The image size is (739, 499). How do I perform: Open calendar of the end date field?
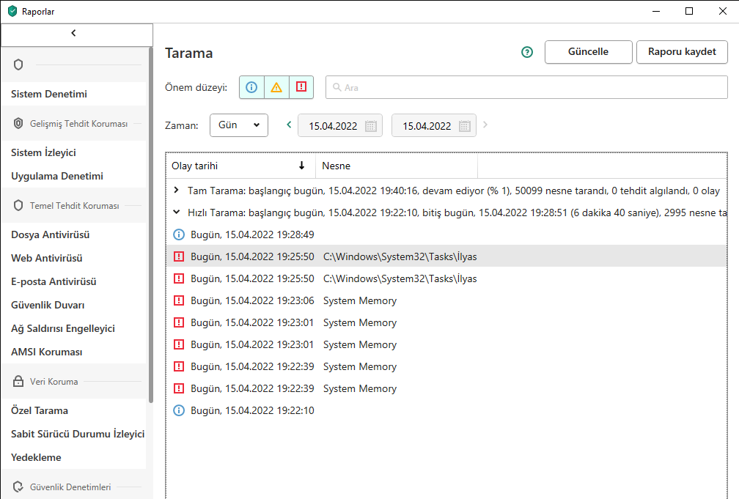click(465, 126)
